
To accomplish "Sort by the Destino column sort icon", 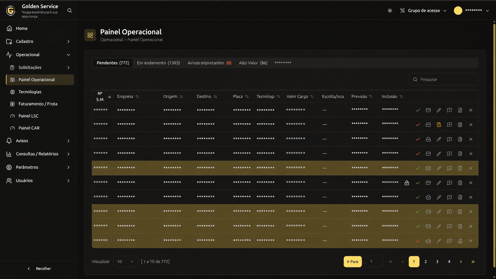I will pos(215,97).
